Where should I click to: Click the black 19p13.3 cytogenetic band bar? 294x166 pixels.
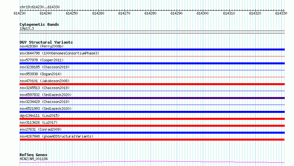tap(152, 32)
